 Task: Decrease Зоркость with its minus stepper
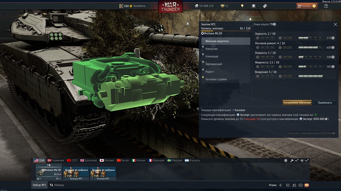click(x=297, y=38)
